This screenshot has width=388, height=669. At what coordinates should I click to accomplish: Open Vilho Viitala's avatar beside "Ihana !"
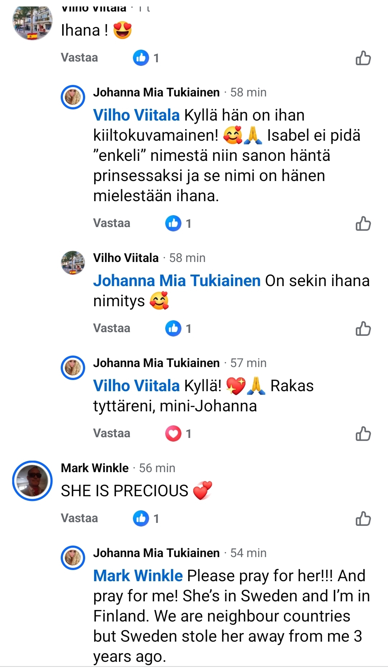[32, 22]
